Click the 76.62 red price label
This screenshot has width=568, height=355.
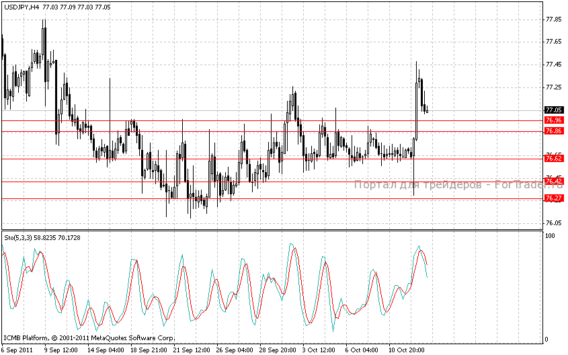tap(553, 158)
